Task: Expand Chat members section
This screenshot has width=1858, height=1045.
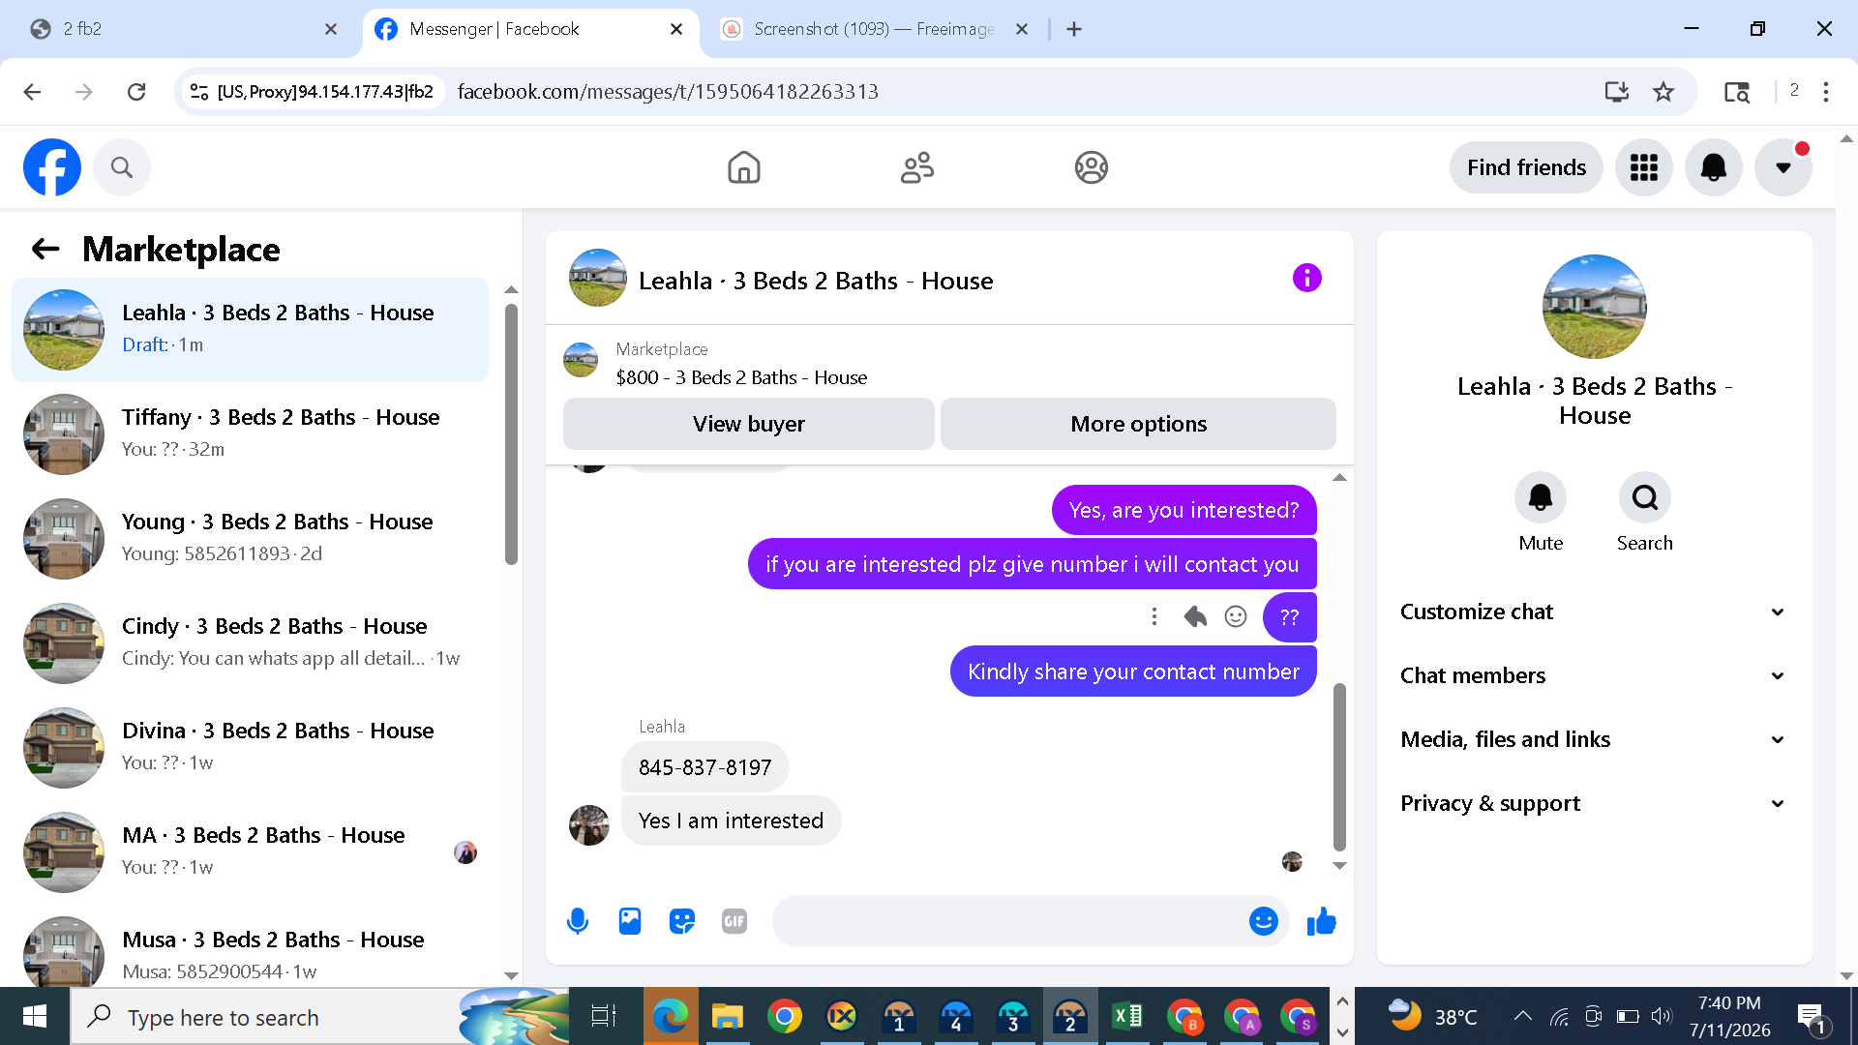Action: click(x=1595, y=675)
